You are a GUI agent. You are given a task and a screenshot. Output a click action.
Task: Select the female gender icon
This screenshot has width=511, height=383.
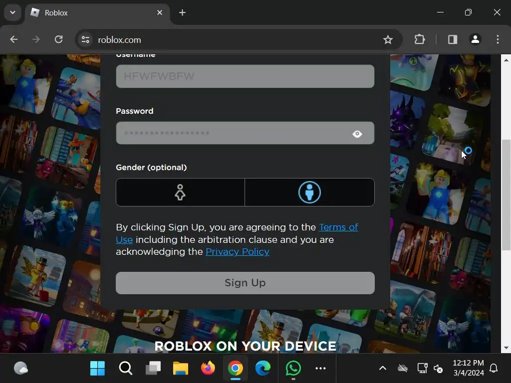180,192
